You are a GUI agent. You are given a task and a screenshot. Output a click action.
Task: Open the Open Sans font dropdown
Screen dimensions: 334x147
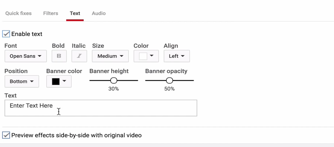pyautogui.click(x=25, y=56)
